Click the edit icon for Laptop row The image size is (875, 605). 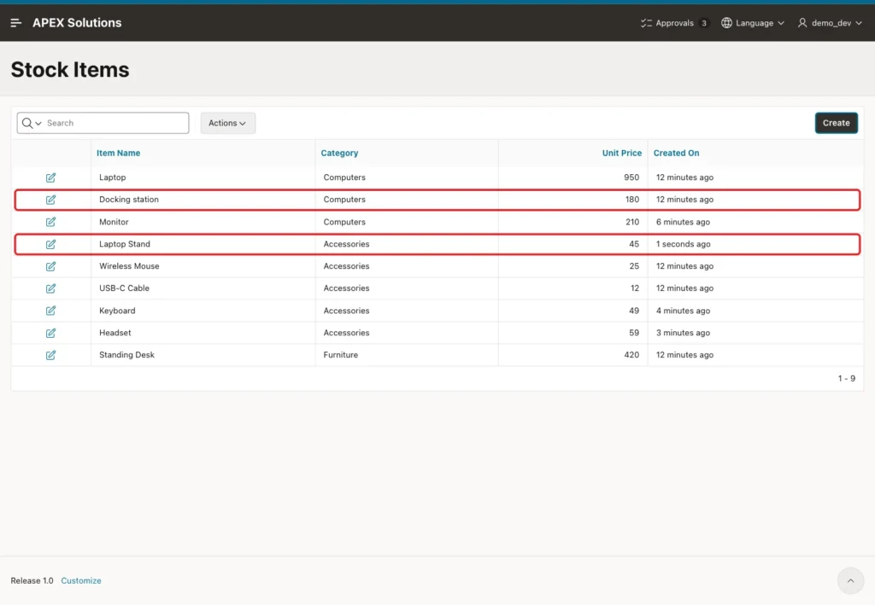click(50, 177)
